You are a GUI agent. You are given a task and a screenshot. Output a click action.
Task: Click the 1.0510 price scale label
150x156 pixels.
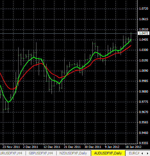144,29
